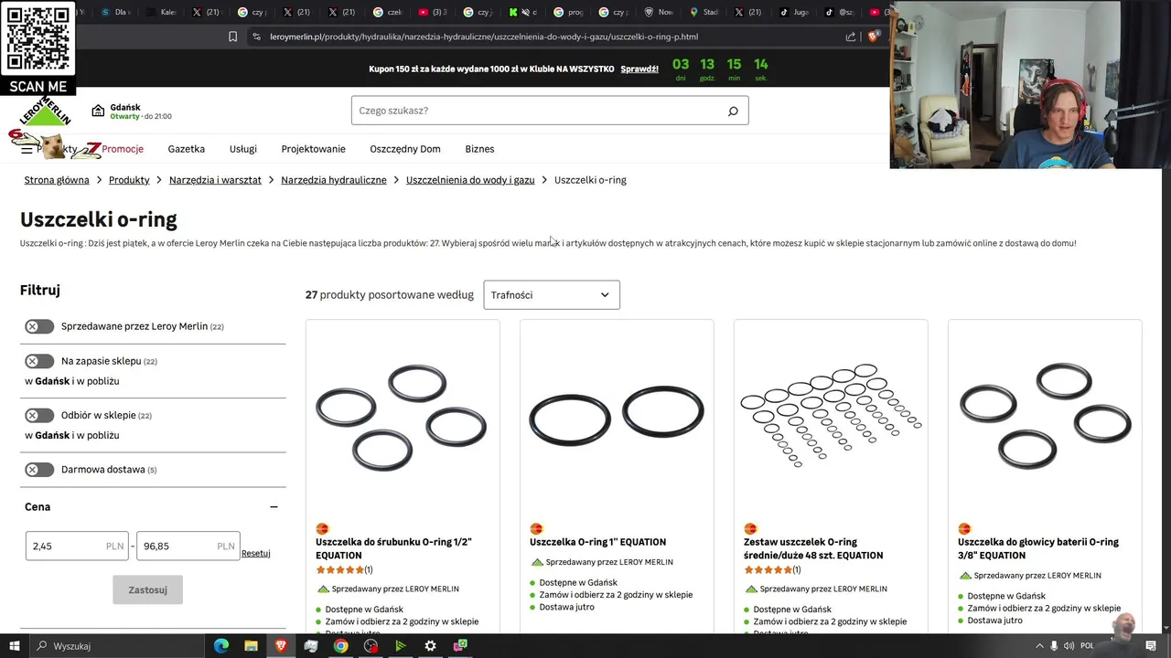1171x658 pixels.
Task: Go to Produkty breadcrumb
Action: 129,180
